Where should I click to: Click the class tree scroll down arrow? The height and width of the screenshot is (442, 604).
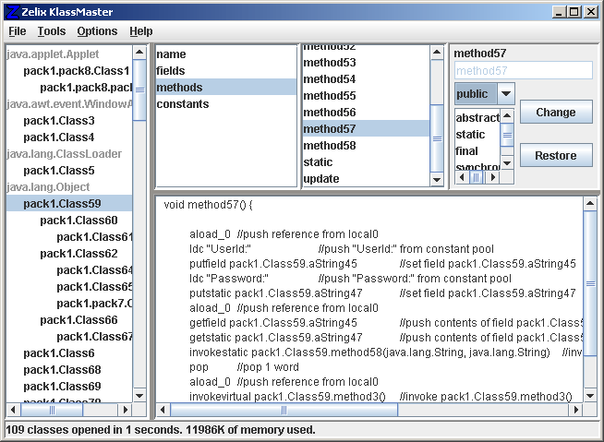pyautogui.click(x=139, y=396)
